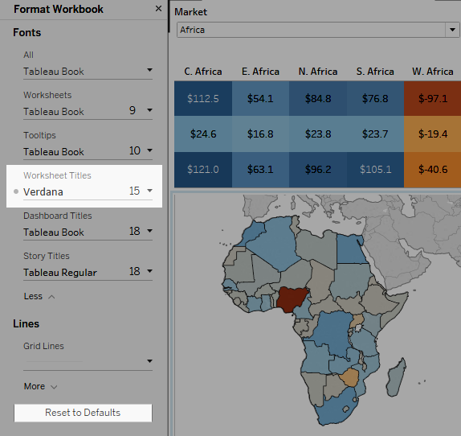
Task: Open Worksheets font size dropdown arrow
Action: pos(149,110)
